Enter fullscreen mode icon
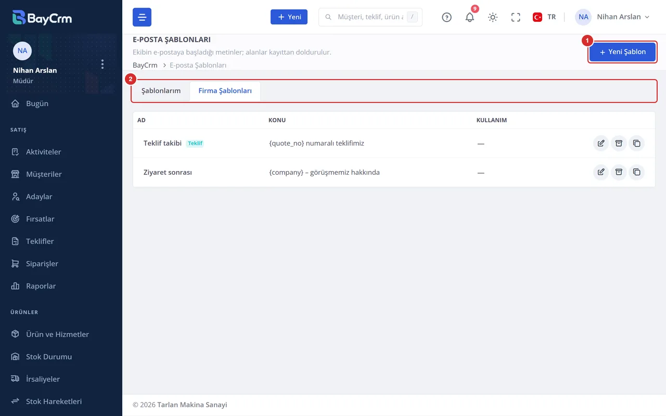Image resolution: width=666 pixels, height=416 pixels. [516, 17]
